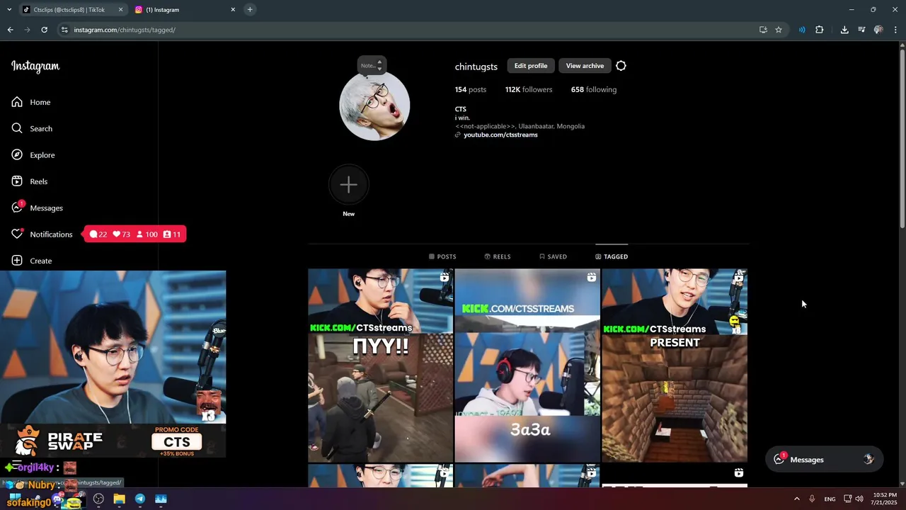Open the Chrome profile avatar
This screenshot has height=510, width=906.
pyautogui.click(x=878, y=30)
